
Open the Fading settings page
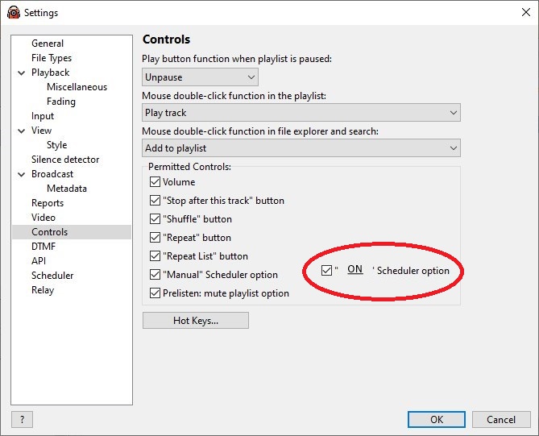point(61,102)
